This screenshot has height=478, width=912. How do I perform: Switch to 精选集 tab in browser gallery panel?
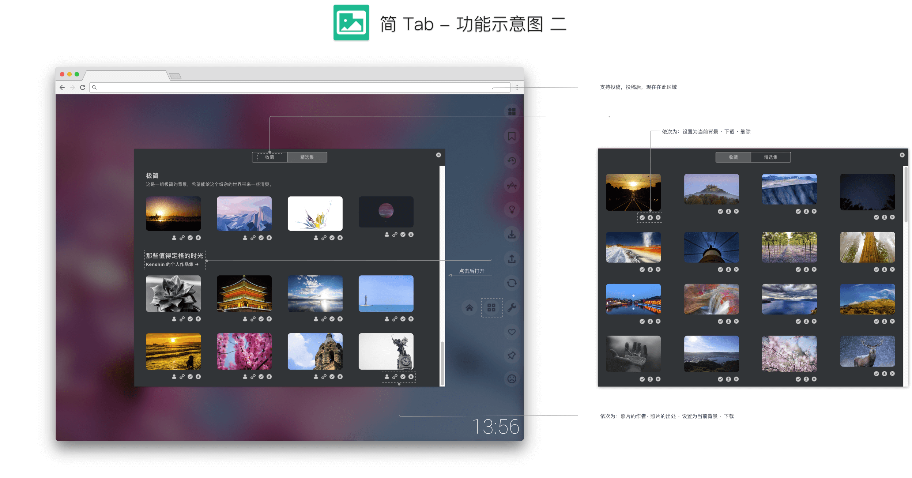(307, 157)
